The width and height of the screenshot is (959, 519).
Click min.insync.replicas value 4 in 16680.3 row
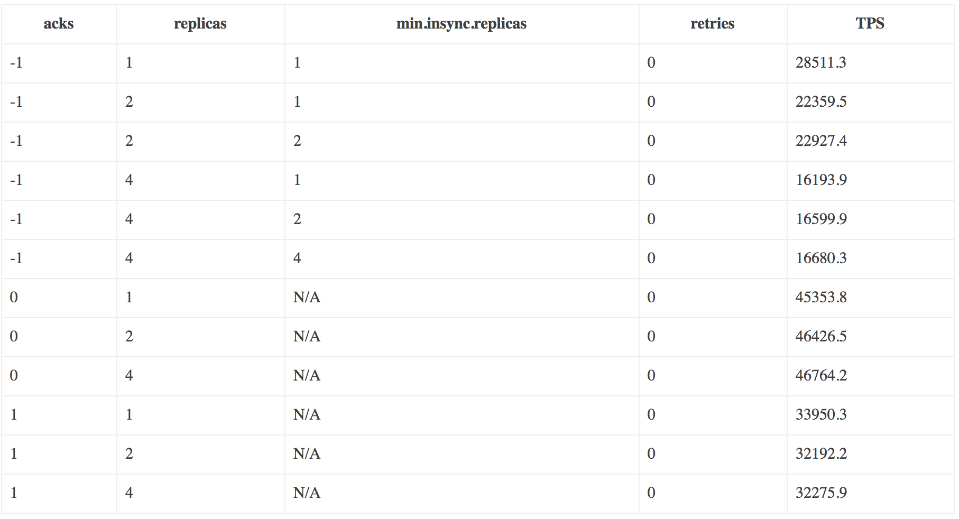[x=297, y=258]
